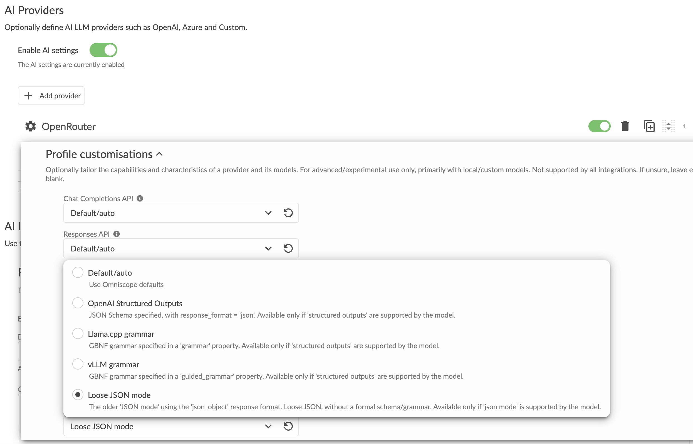Duplicate the OpenRouter provider
The image size is (693, 444).
point(649,126)
